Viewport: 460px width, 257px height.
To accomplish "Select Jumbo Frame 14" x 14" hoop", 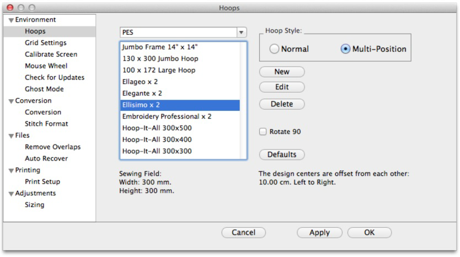I will (180, 47).
